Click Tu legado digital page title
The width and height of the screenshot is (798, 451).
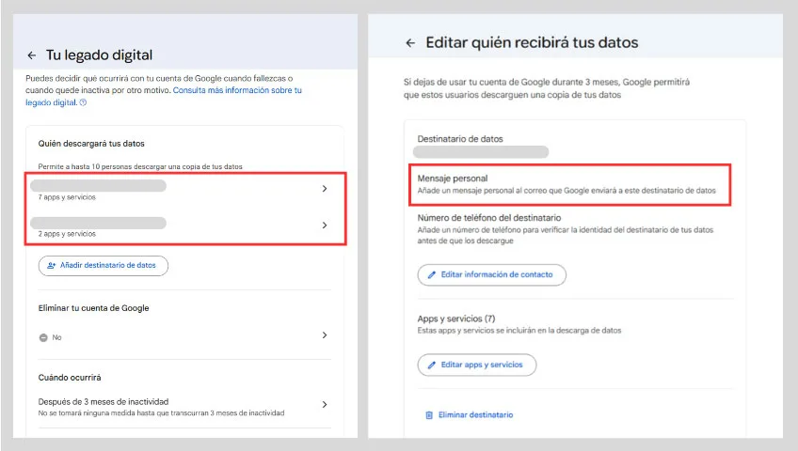tap(99, 54)
